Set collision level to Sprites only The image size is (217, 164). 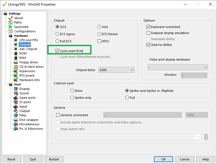[x=72, y=98]
